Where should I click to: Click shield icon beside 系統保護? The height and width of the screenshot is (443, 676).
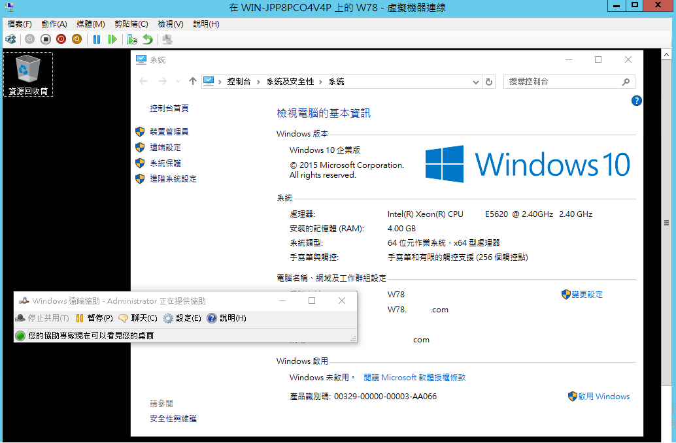pyautogui.click(x=140, y=163)
